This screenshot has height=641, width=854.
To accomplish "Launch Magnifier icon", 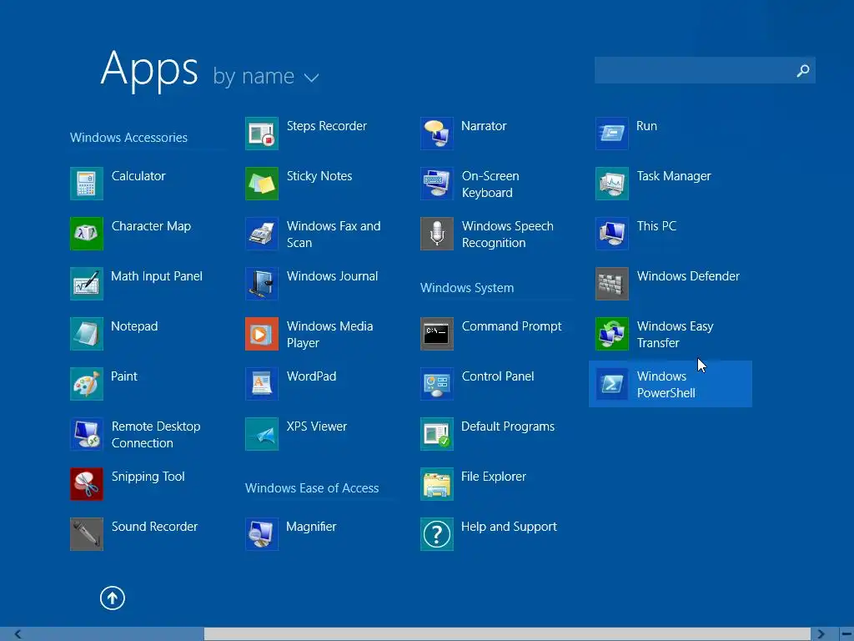I will 262,535.
